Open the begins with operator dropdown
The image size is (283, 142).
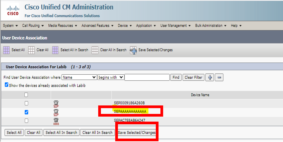[111, 77]
